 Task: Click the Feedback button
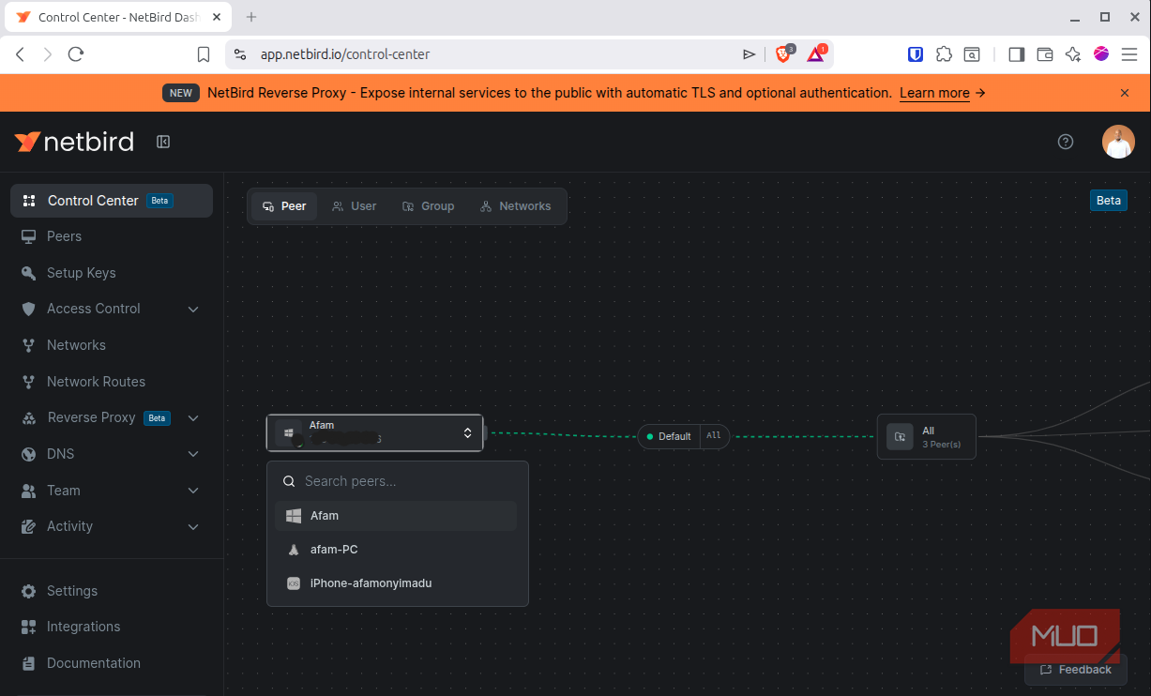pos(1076,670)
